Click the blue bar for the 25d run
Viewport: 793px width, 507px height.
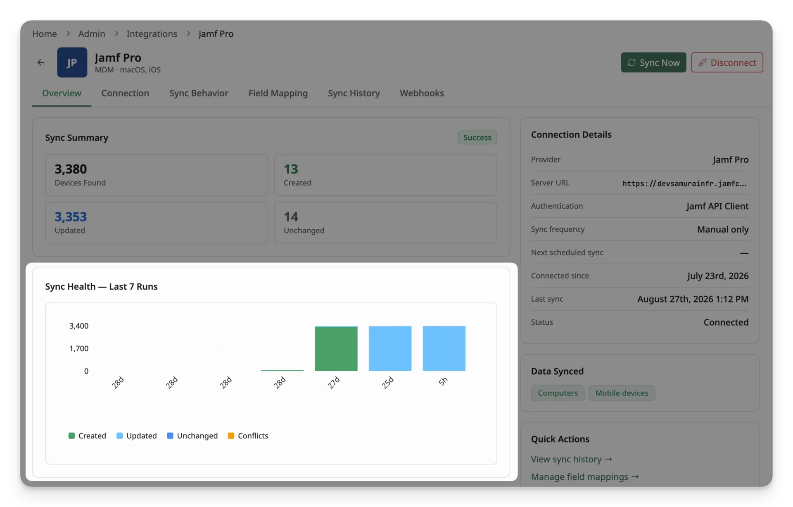pos(390,349)
